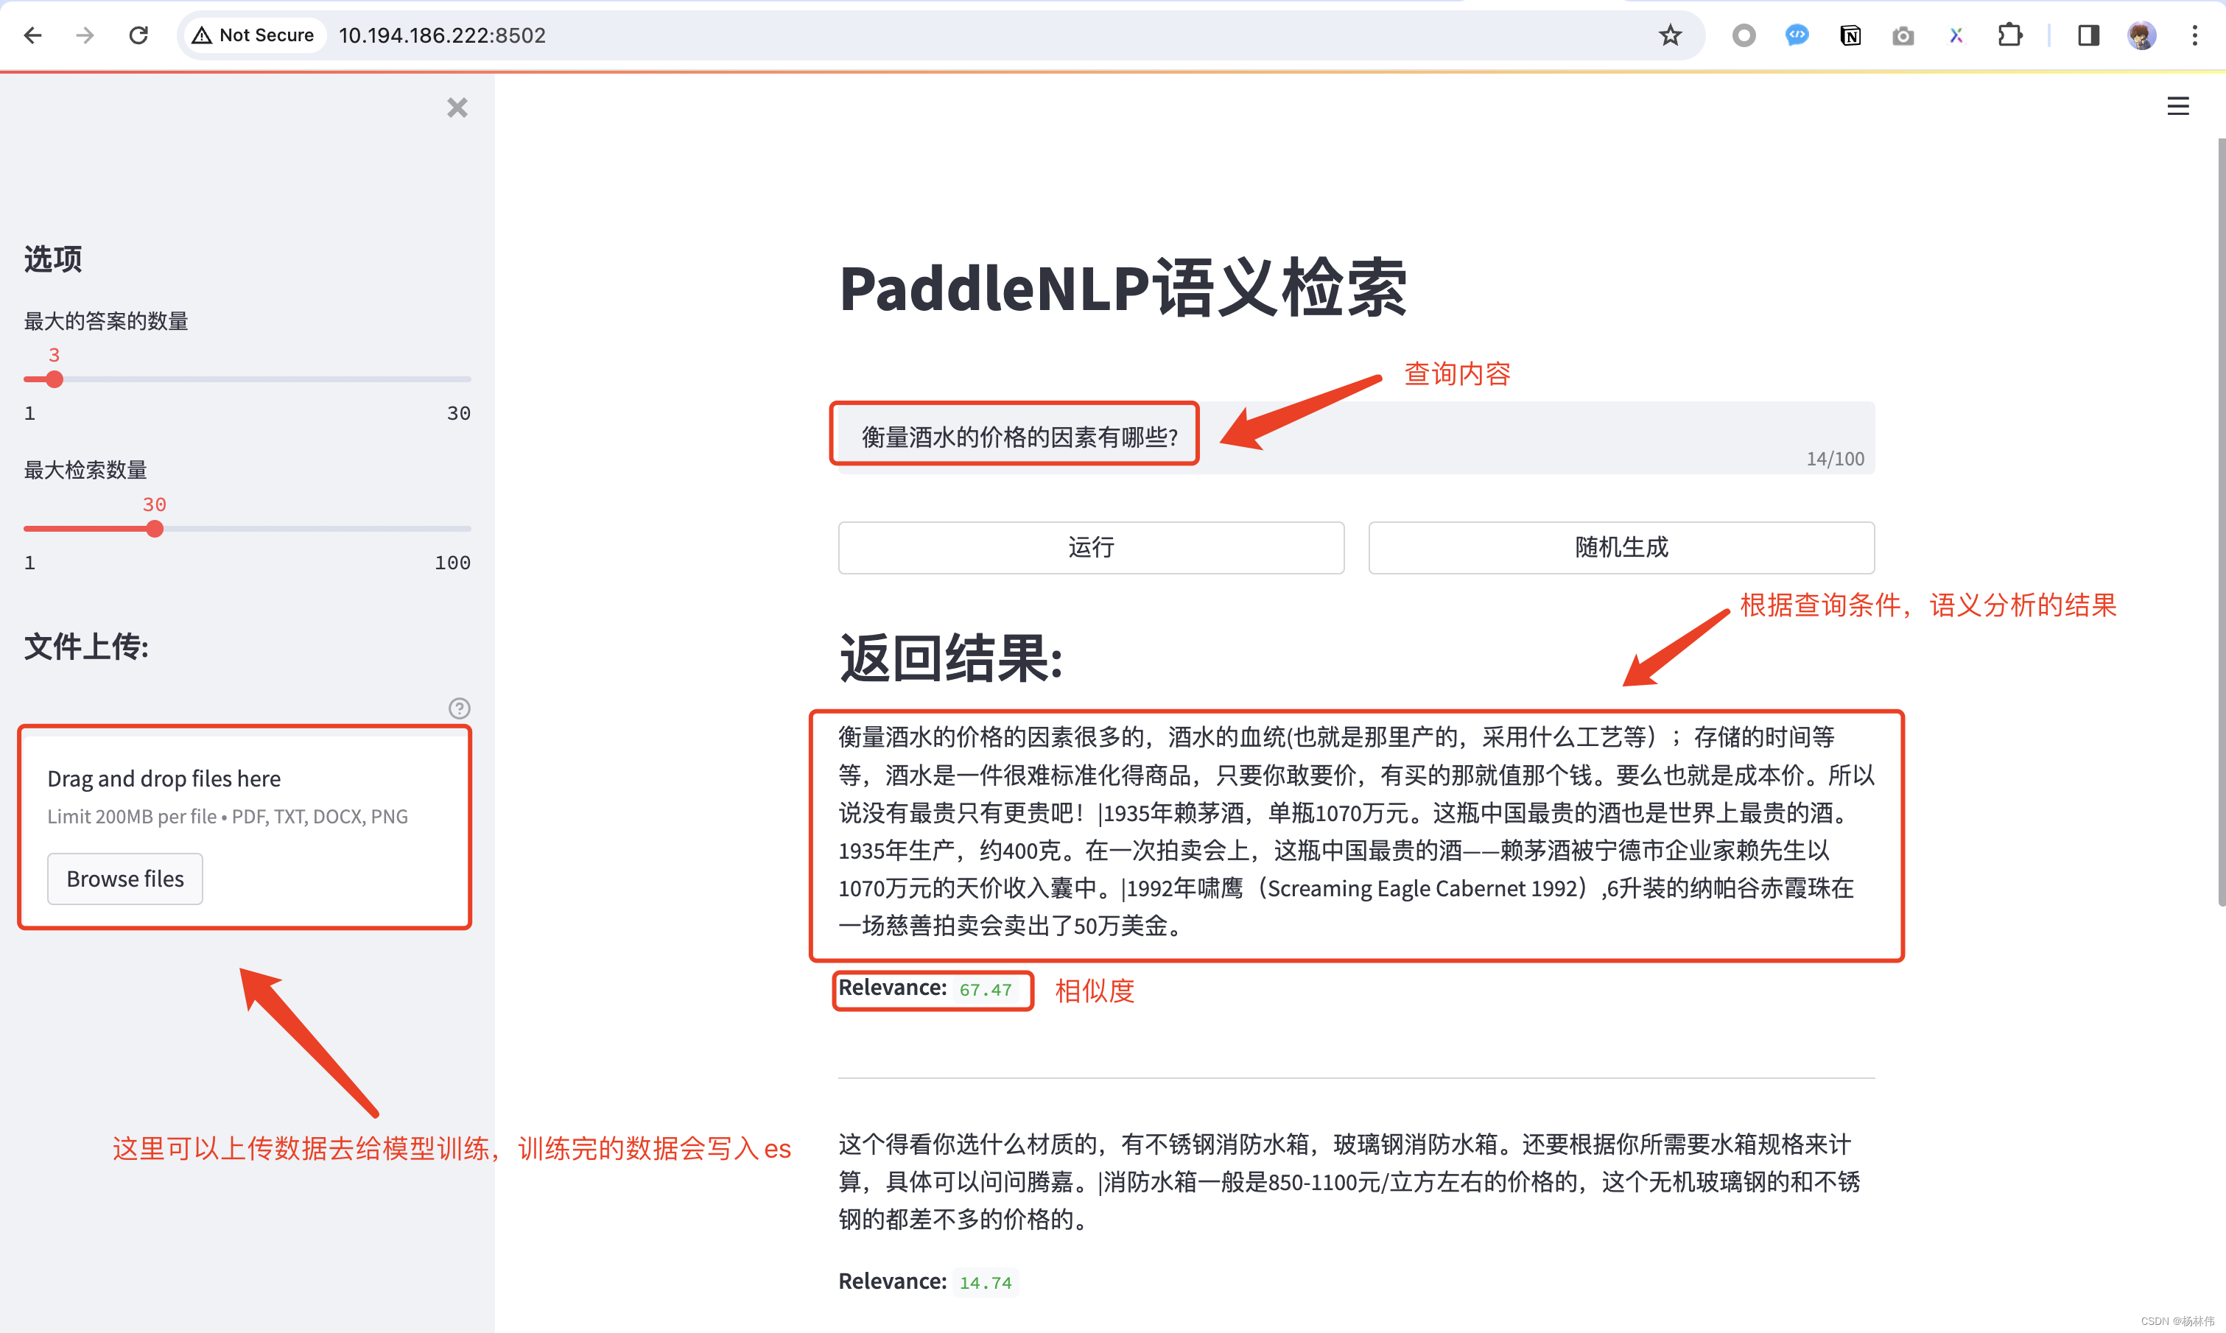The height and width of the screenshot is (1333, 2226).
Task: Reload the page with the refresh icon
Action: pyautogui.click(x=139, y=35)
